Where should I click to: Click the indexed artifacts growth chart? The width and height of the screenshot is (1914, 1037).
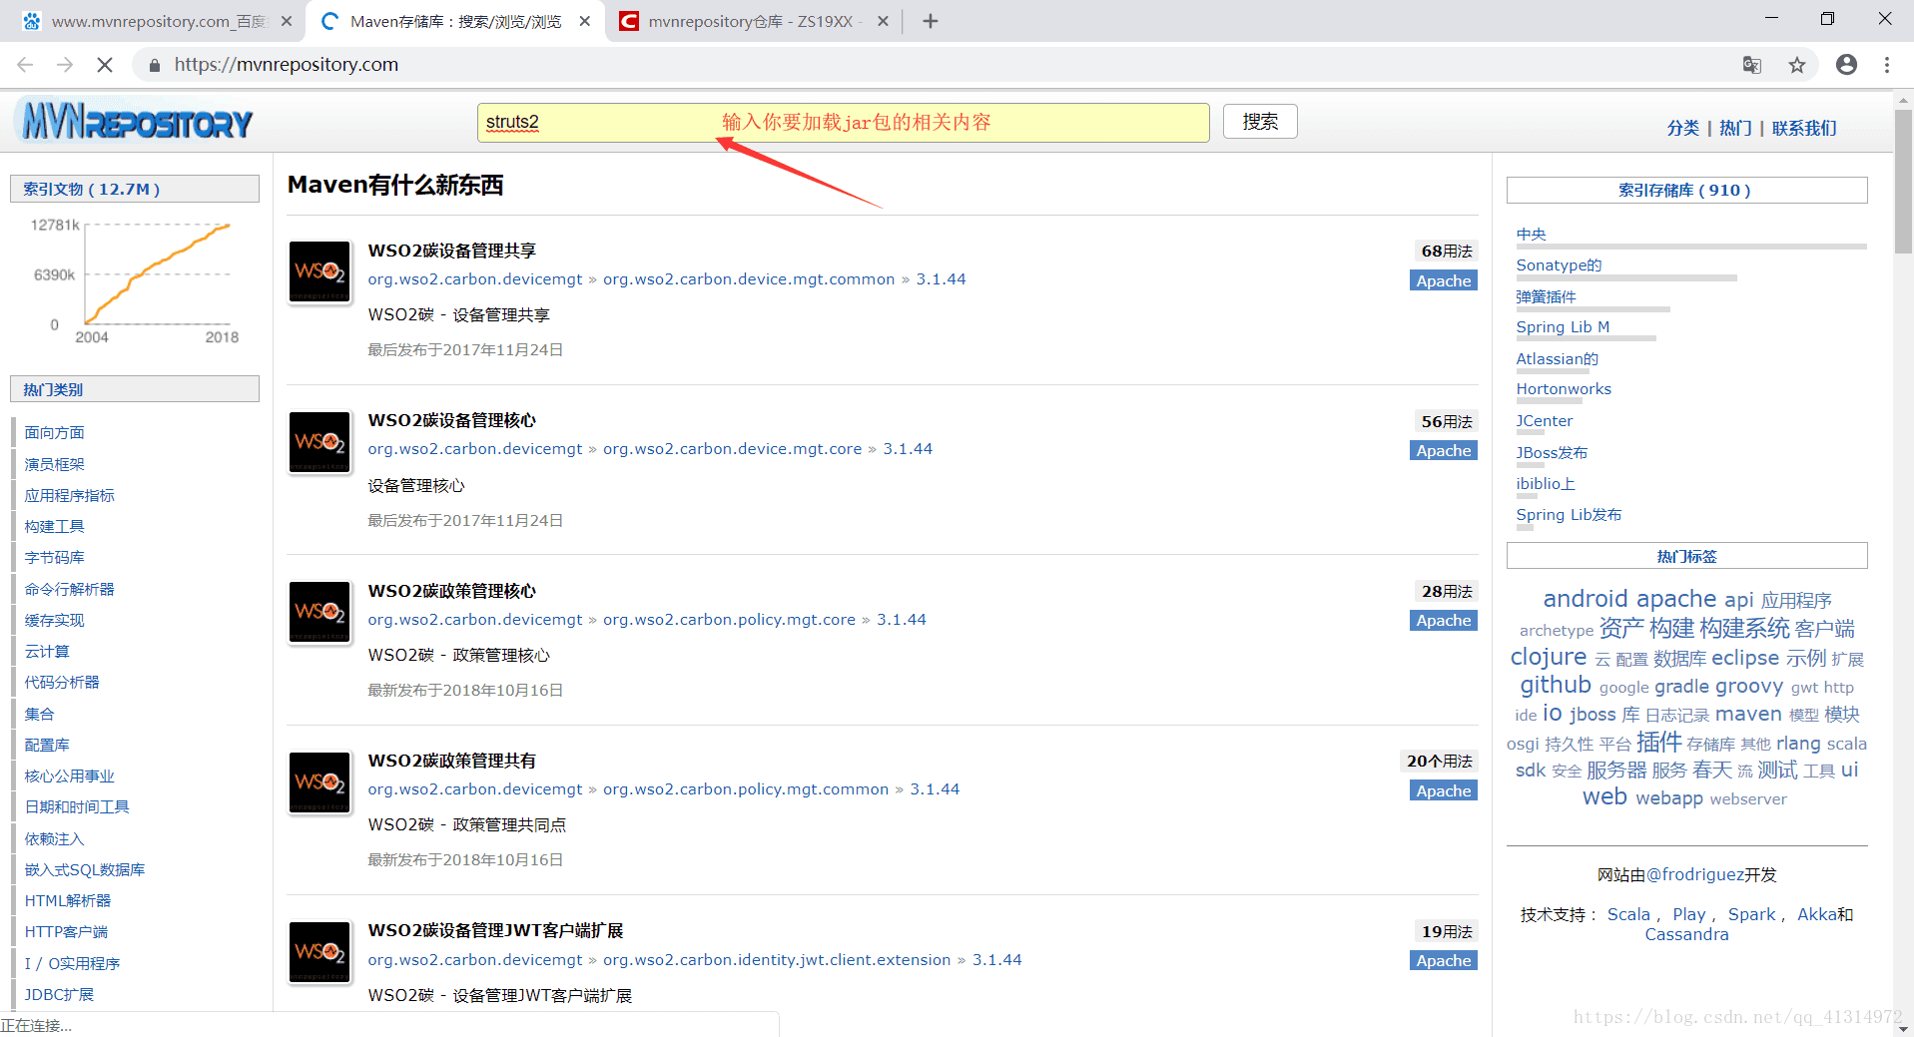pos(135,281)
